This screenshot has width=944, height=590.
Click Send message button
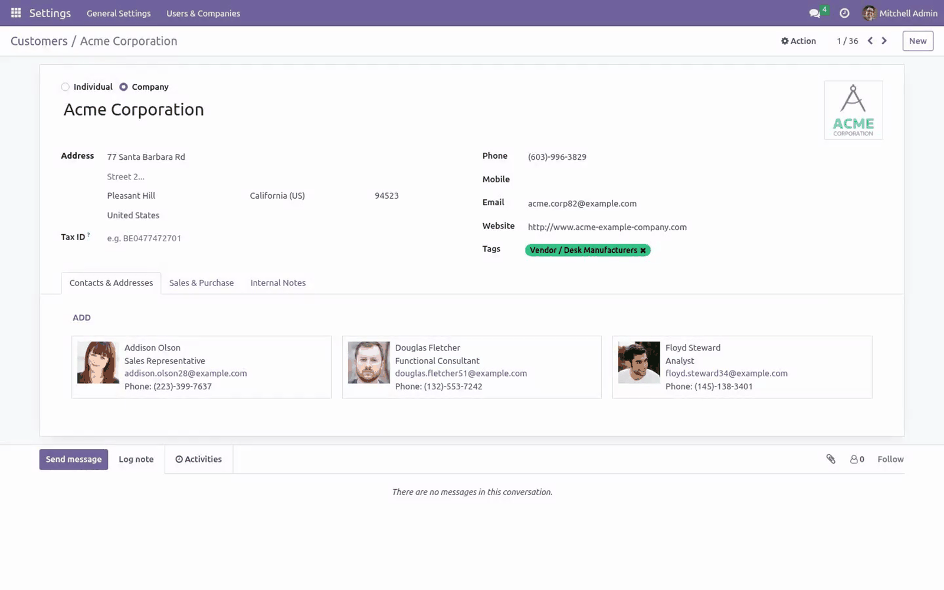[x=74, y=460]
